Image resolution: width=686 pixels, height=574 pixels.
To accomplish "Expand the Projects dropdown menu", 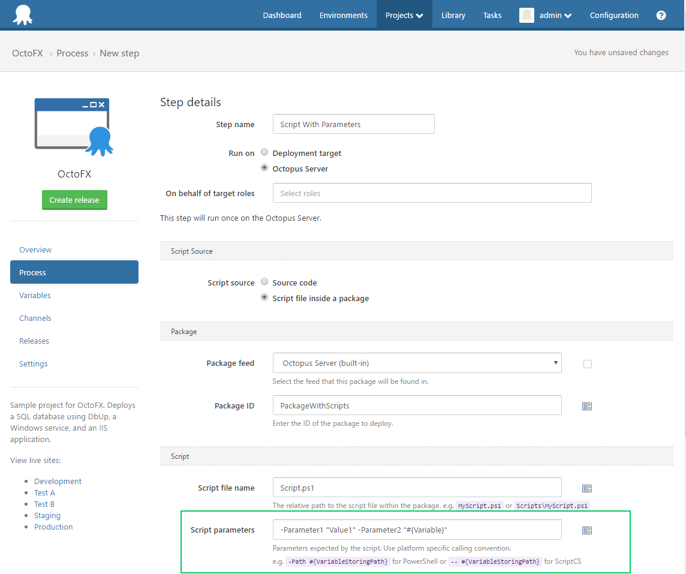I will tap(404, 16).
